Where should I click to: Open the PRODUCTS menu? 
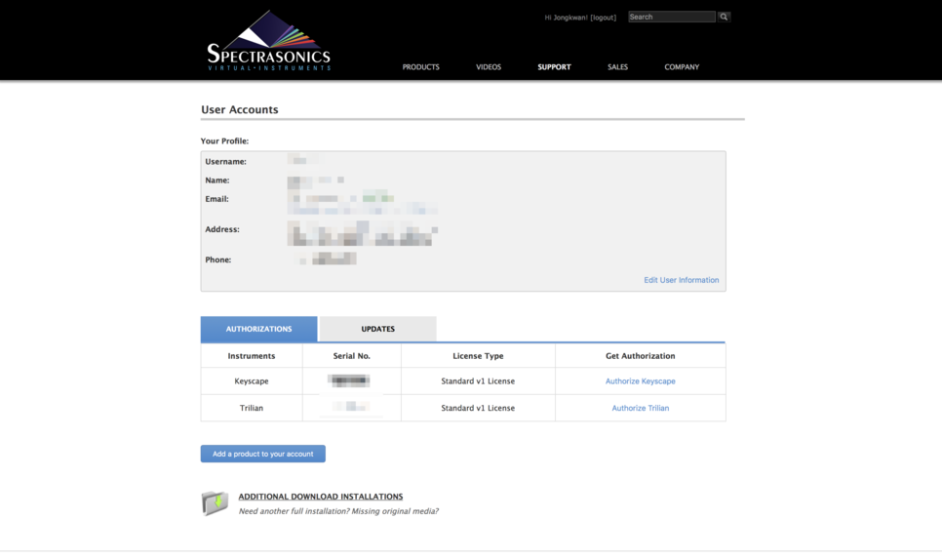click(420, 66)
